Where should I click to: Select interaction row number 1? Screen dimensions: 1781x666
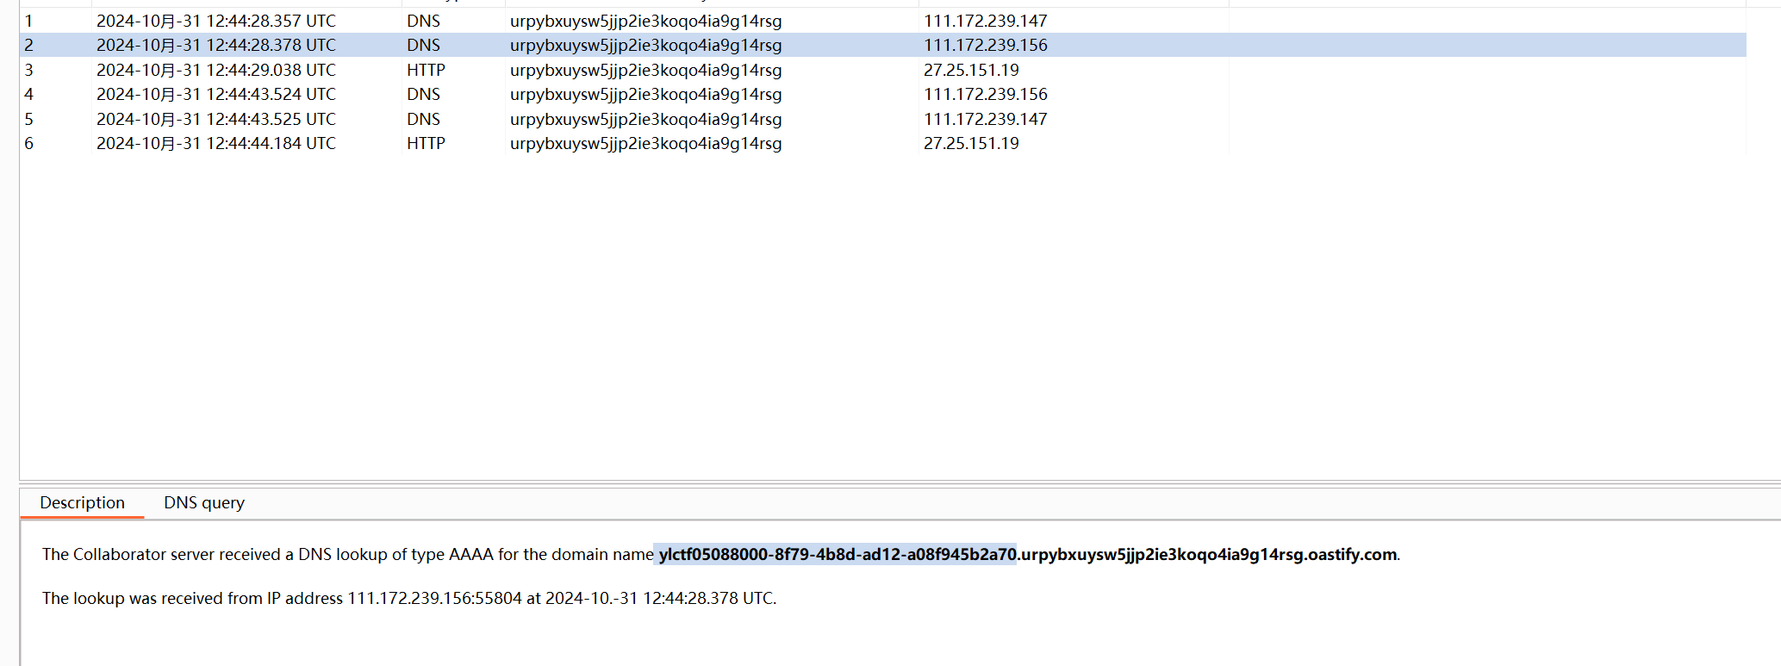click(29, 21)
